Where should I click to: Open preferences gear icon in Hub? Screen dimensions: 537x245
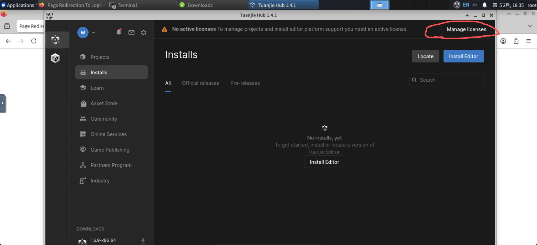tap(143, 33)
